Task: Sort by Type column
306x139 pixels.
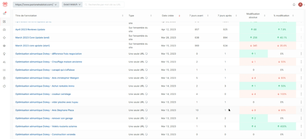Action: [151, 16]
